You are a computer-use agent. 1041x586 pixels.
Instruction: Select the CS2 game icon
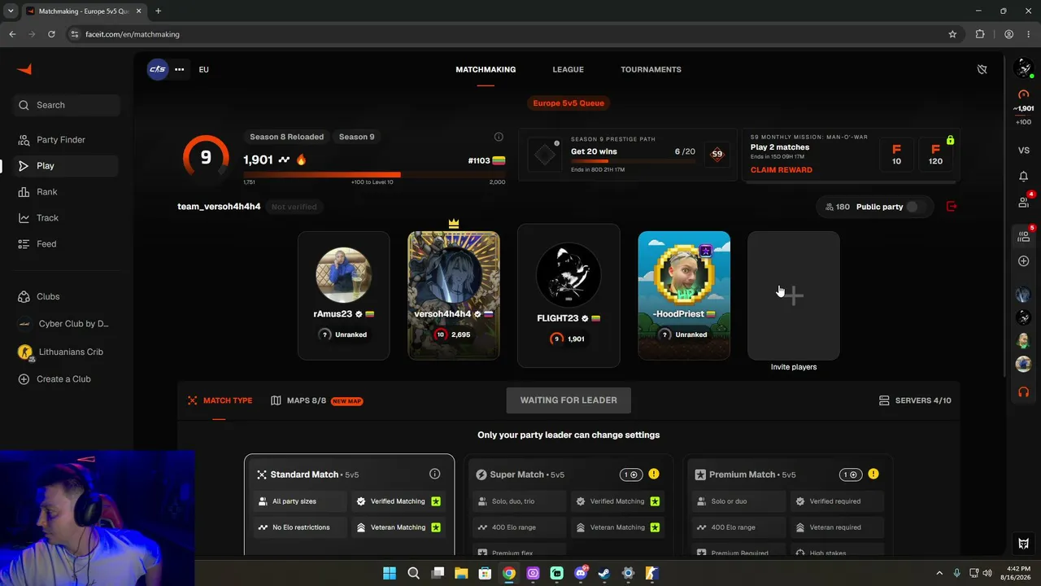(x=158, y=69)
